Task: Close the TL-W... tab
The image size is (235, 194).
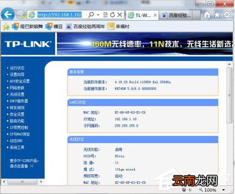Action: pos(155,15)
